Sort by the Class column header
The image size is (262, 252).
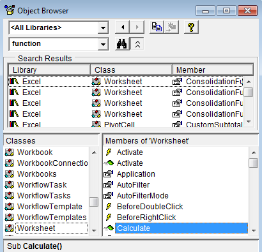coord(131,70)
